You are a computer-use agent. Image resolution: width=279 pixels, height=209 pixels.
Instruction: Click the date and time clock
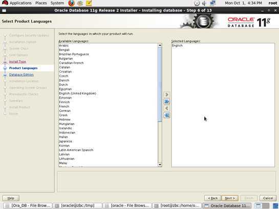pyautogui.click(x=243, y=3)
